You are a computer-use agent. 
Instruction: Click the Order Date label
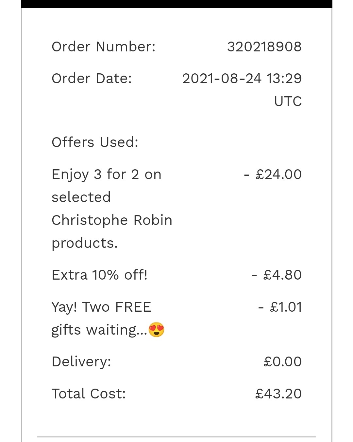[92, 79]
